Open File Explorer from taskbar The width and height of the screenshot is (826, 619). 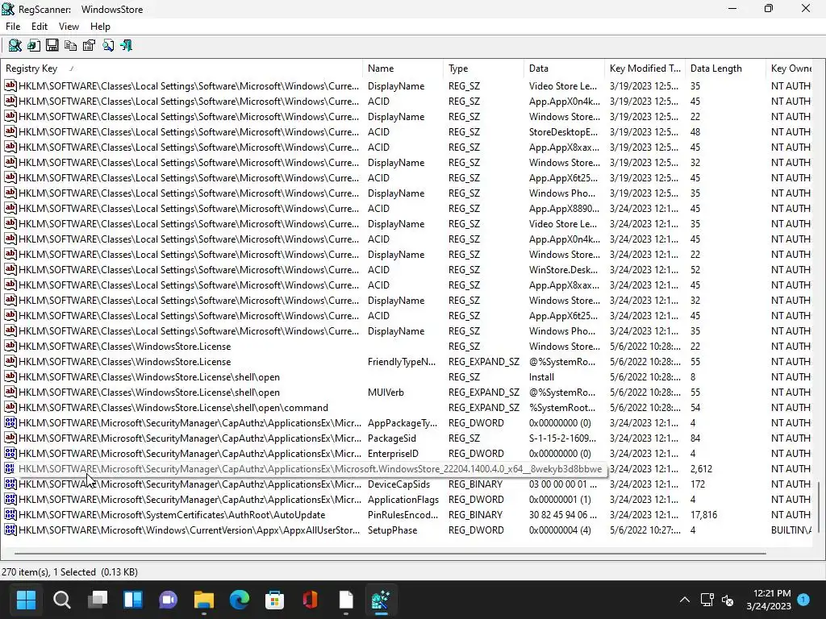pyautogui.click(x=204, y=600)
